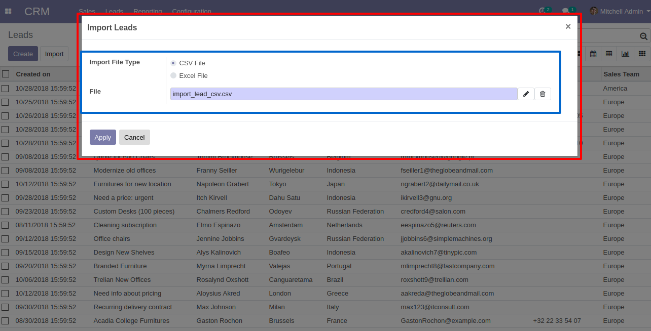Switch to graph view icon

[625, 54]
